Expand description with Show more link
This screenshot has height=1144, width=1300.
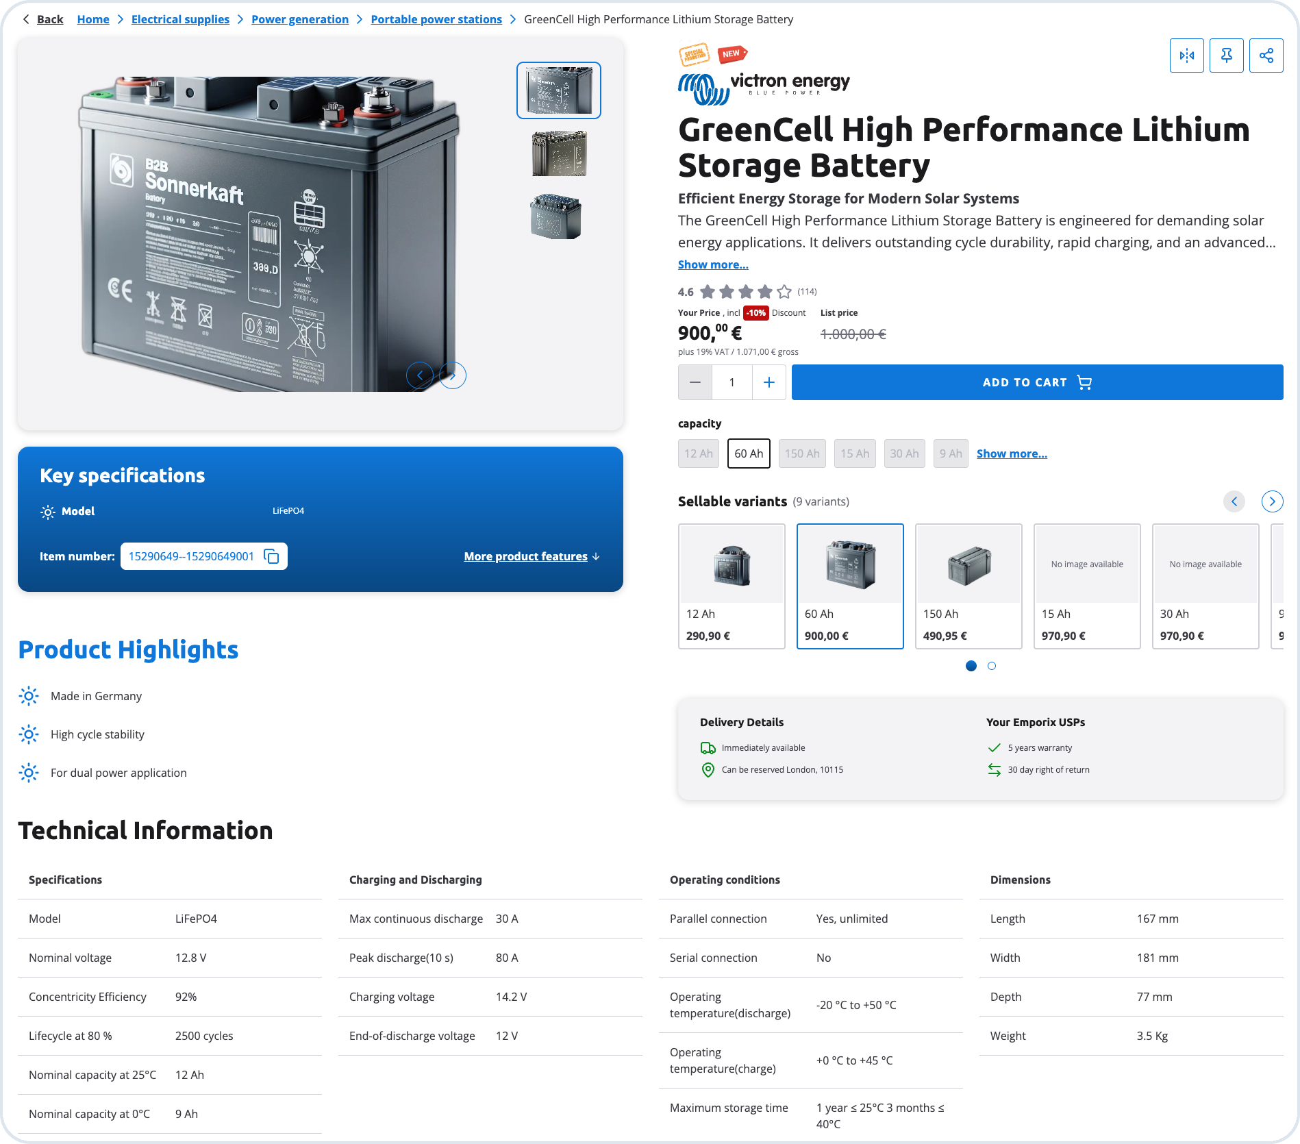[x=713, y=264]
